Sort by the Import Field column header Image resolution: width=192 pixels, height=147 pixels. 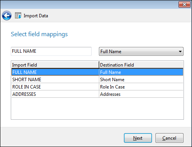tap(55, 65)
